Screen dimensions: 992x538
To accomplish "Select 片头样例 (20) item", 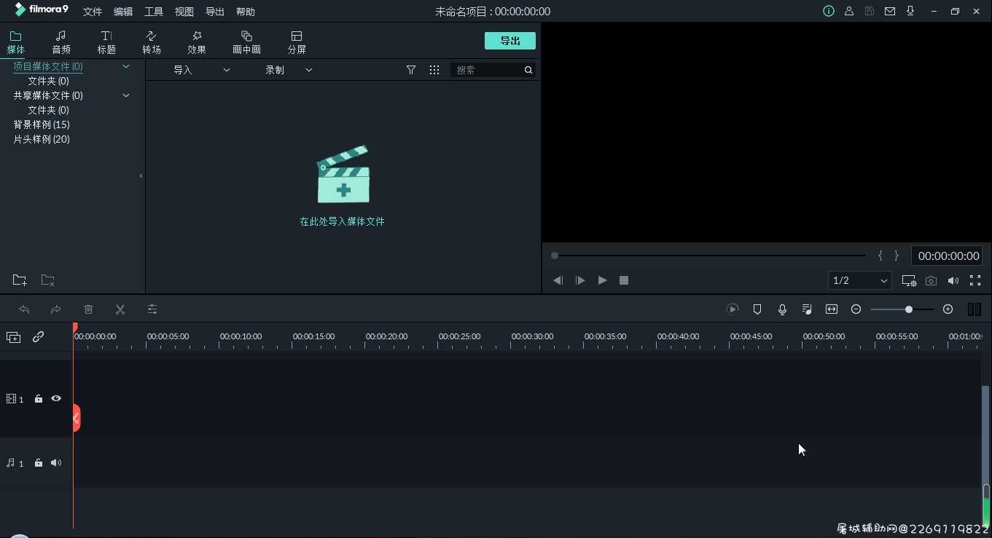I will coord(42,139).
